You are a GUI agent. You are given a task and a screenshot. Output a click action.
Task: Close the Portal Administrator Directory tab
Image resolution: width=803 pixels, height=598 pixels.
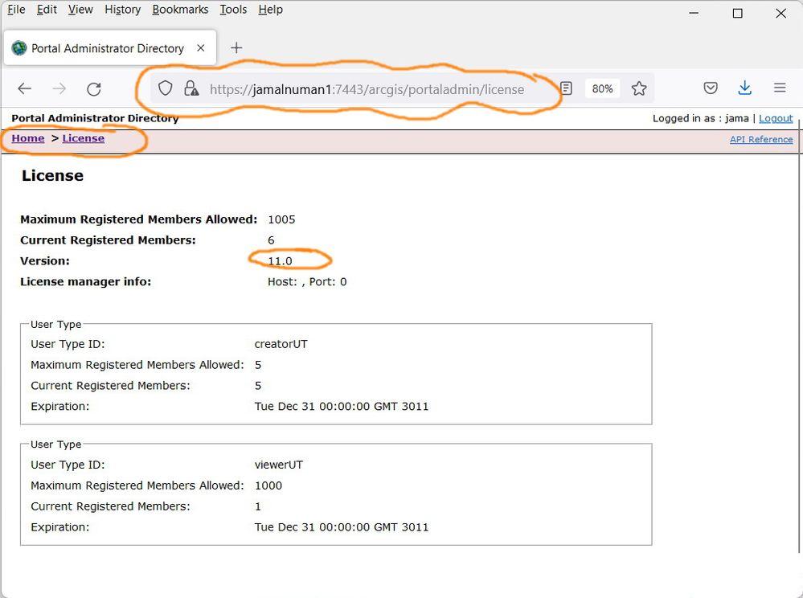[x=201, y=48]
